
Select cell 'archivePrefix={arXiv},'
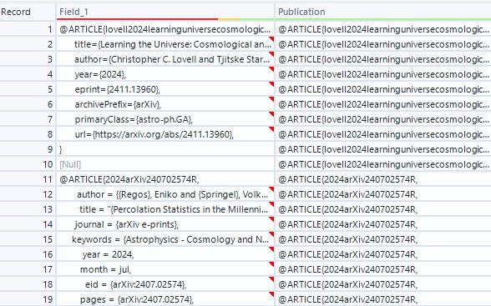[x=165, y=104]
